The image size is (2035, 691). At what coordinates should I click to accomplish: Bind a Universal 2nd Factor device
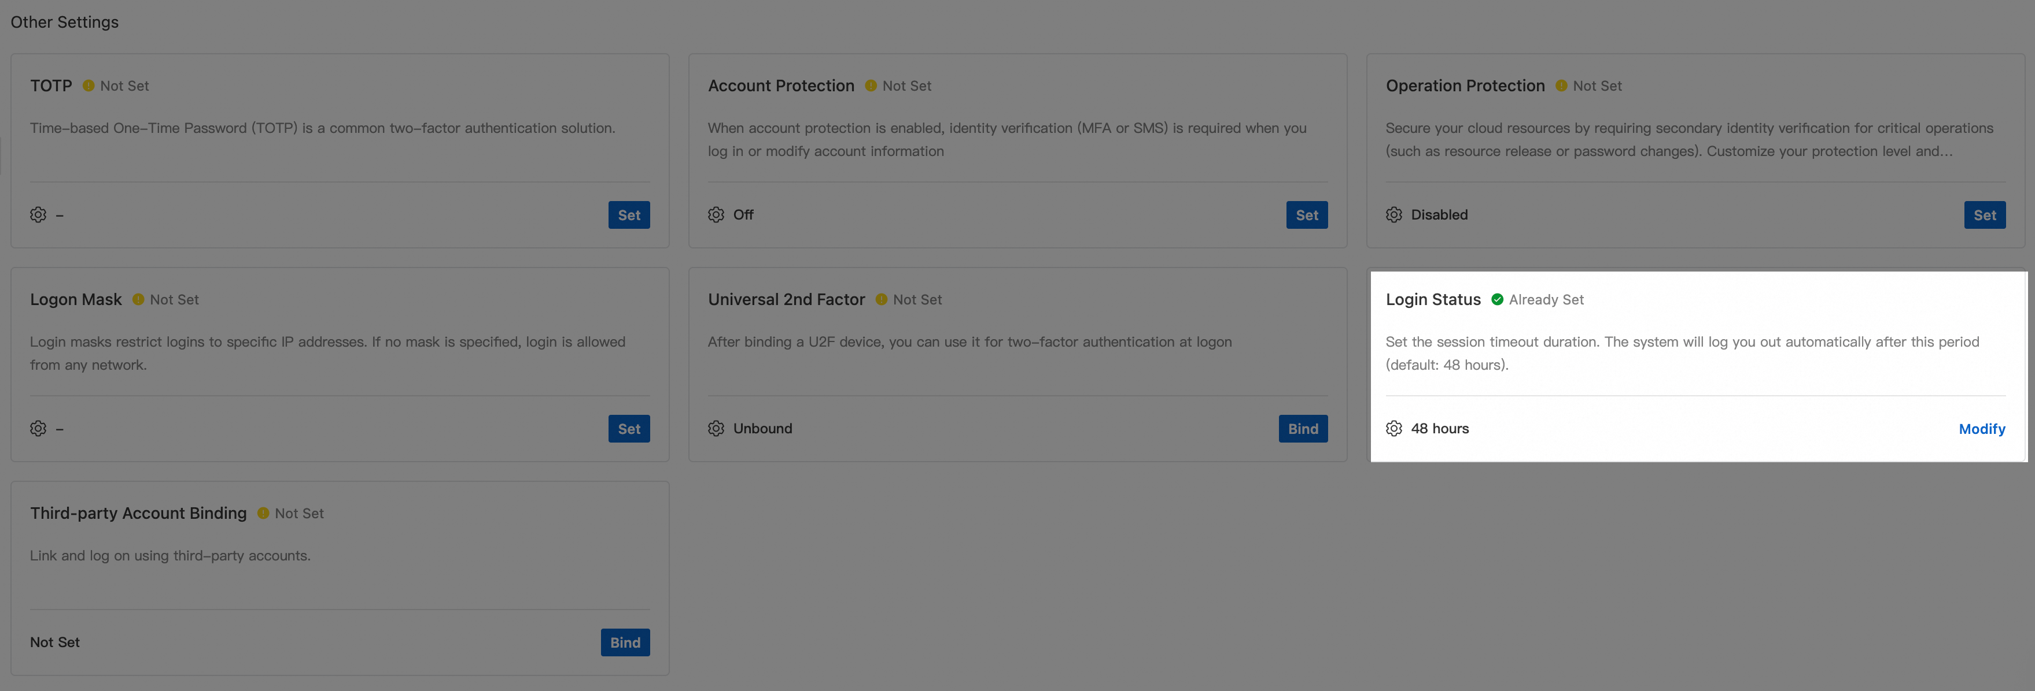click(x=1303, y=428)
